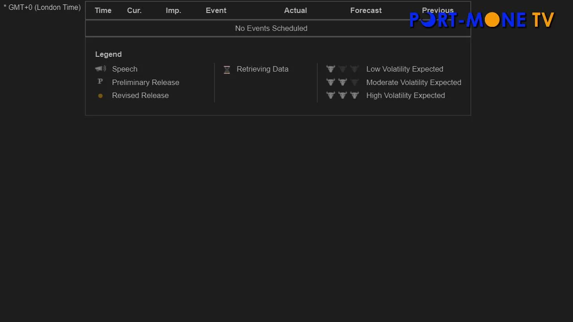
Task: Click the Revised Release label
Action: coord(140,95)
